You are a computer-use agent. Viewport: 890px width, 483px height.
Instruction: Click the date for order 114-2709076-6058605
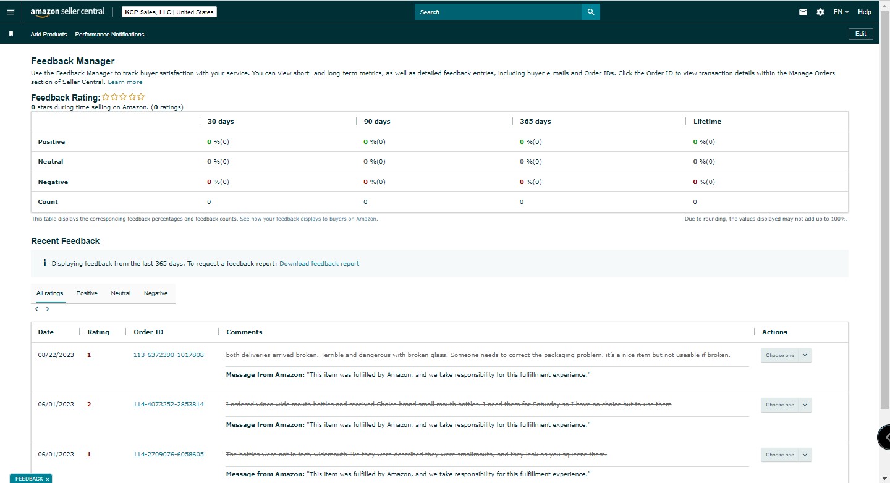pyautogui.click(x=56, y=455)
